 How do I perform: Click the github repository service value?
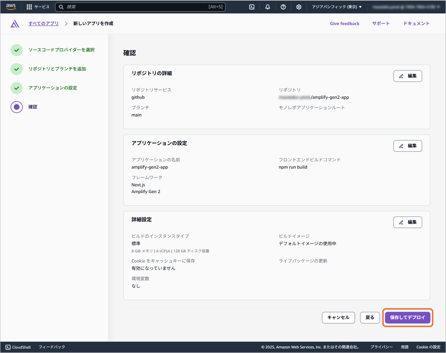coord(138,97)
